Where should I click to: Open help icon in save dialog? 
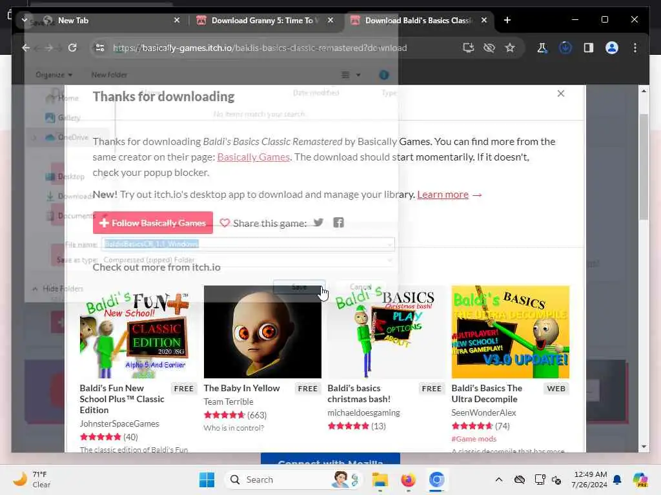[383, 75]
